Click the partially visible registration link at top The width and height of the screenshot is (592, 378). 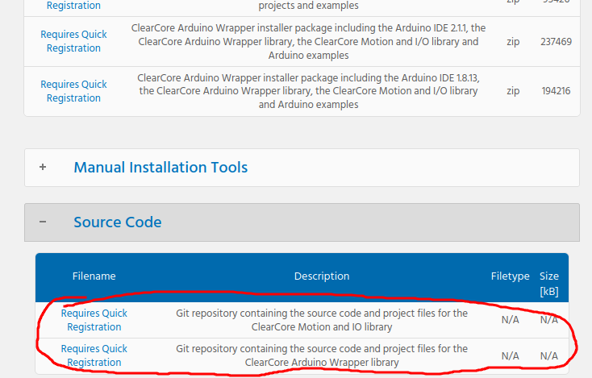click(x=73, y=6)
